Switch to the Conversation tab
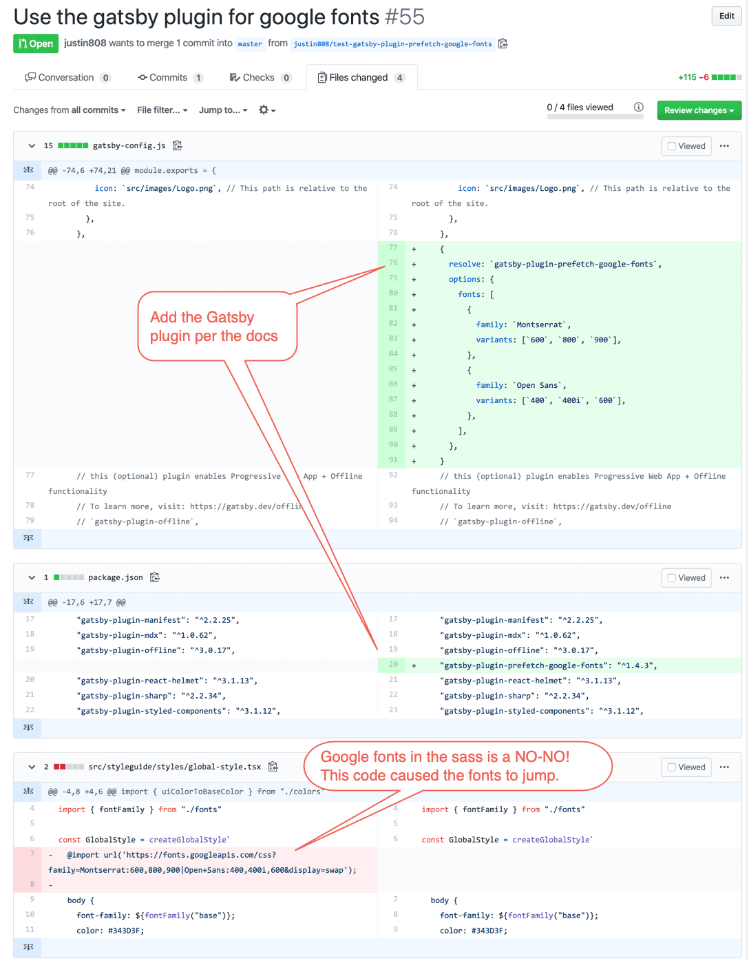 67,78
